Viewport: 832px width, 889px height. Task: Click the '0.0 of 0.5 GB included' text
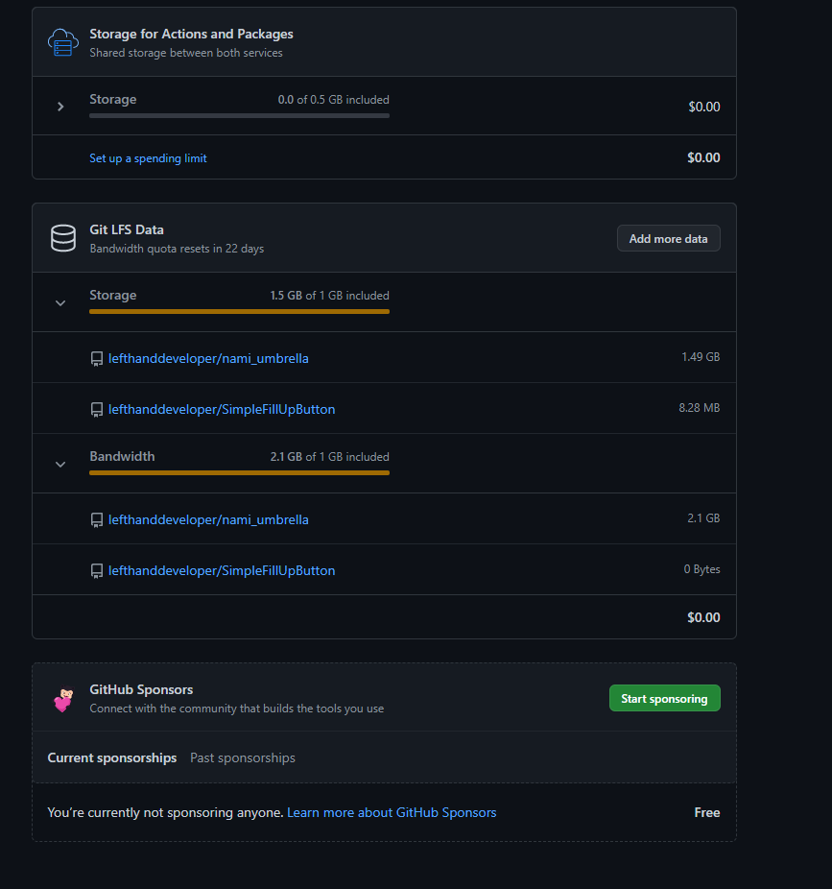click(x=333, y=100)
